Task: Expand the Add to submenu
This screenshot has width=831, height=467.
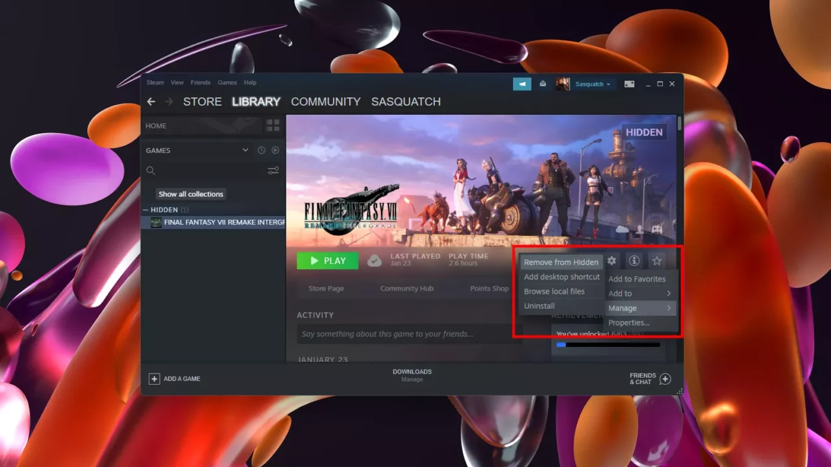Action: [x=641, y=293]
